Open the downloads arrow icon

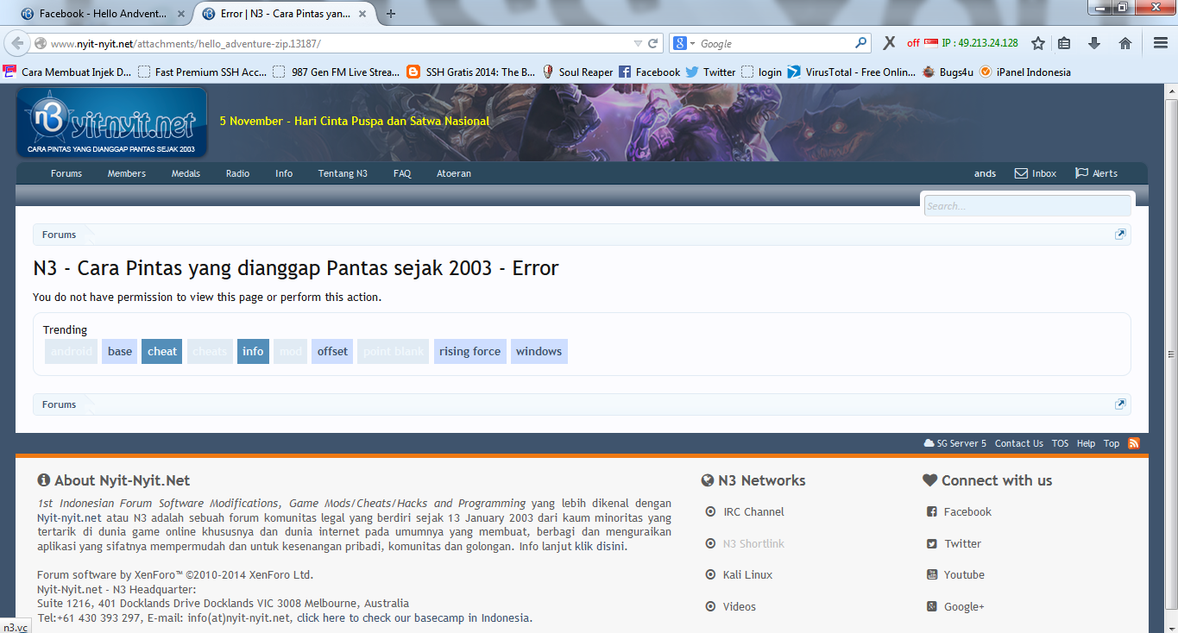pyautogui.click(x=1094, y=43)
